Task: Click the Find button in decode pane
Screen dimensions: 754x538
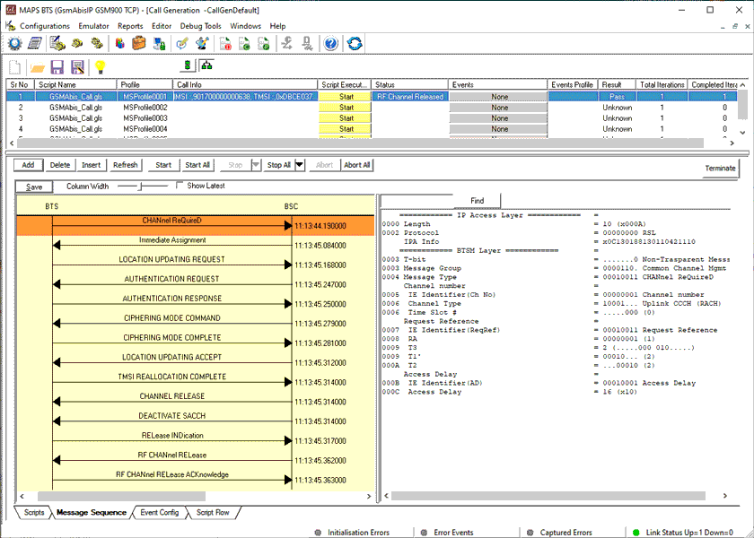Action: tap(477, 201)
